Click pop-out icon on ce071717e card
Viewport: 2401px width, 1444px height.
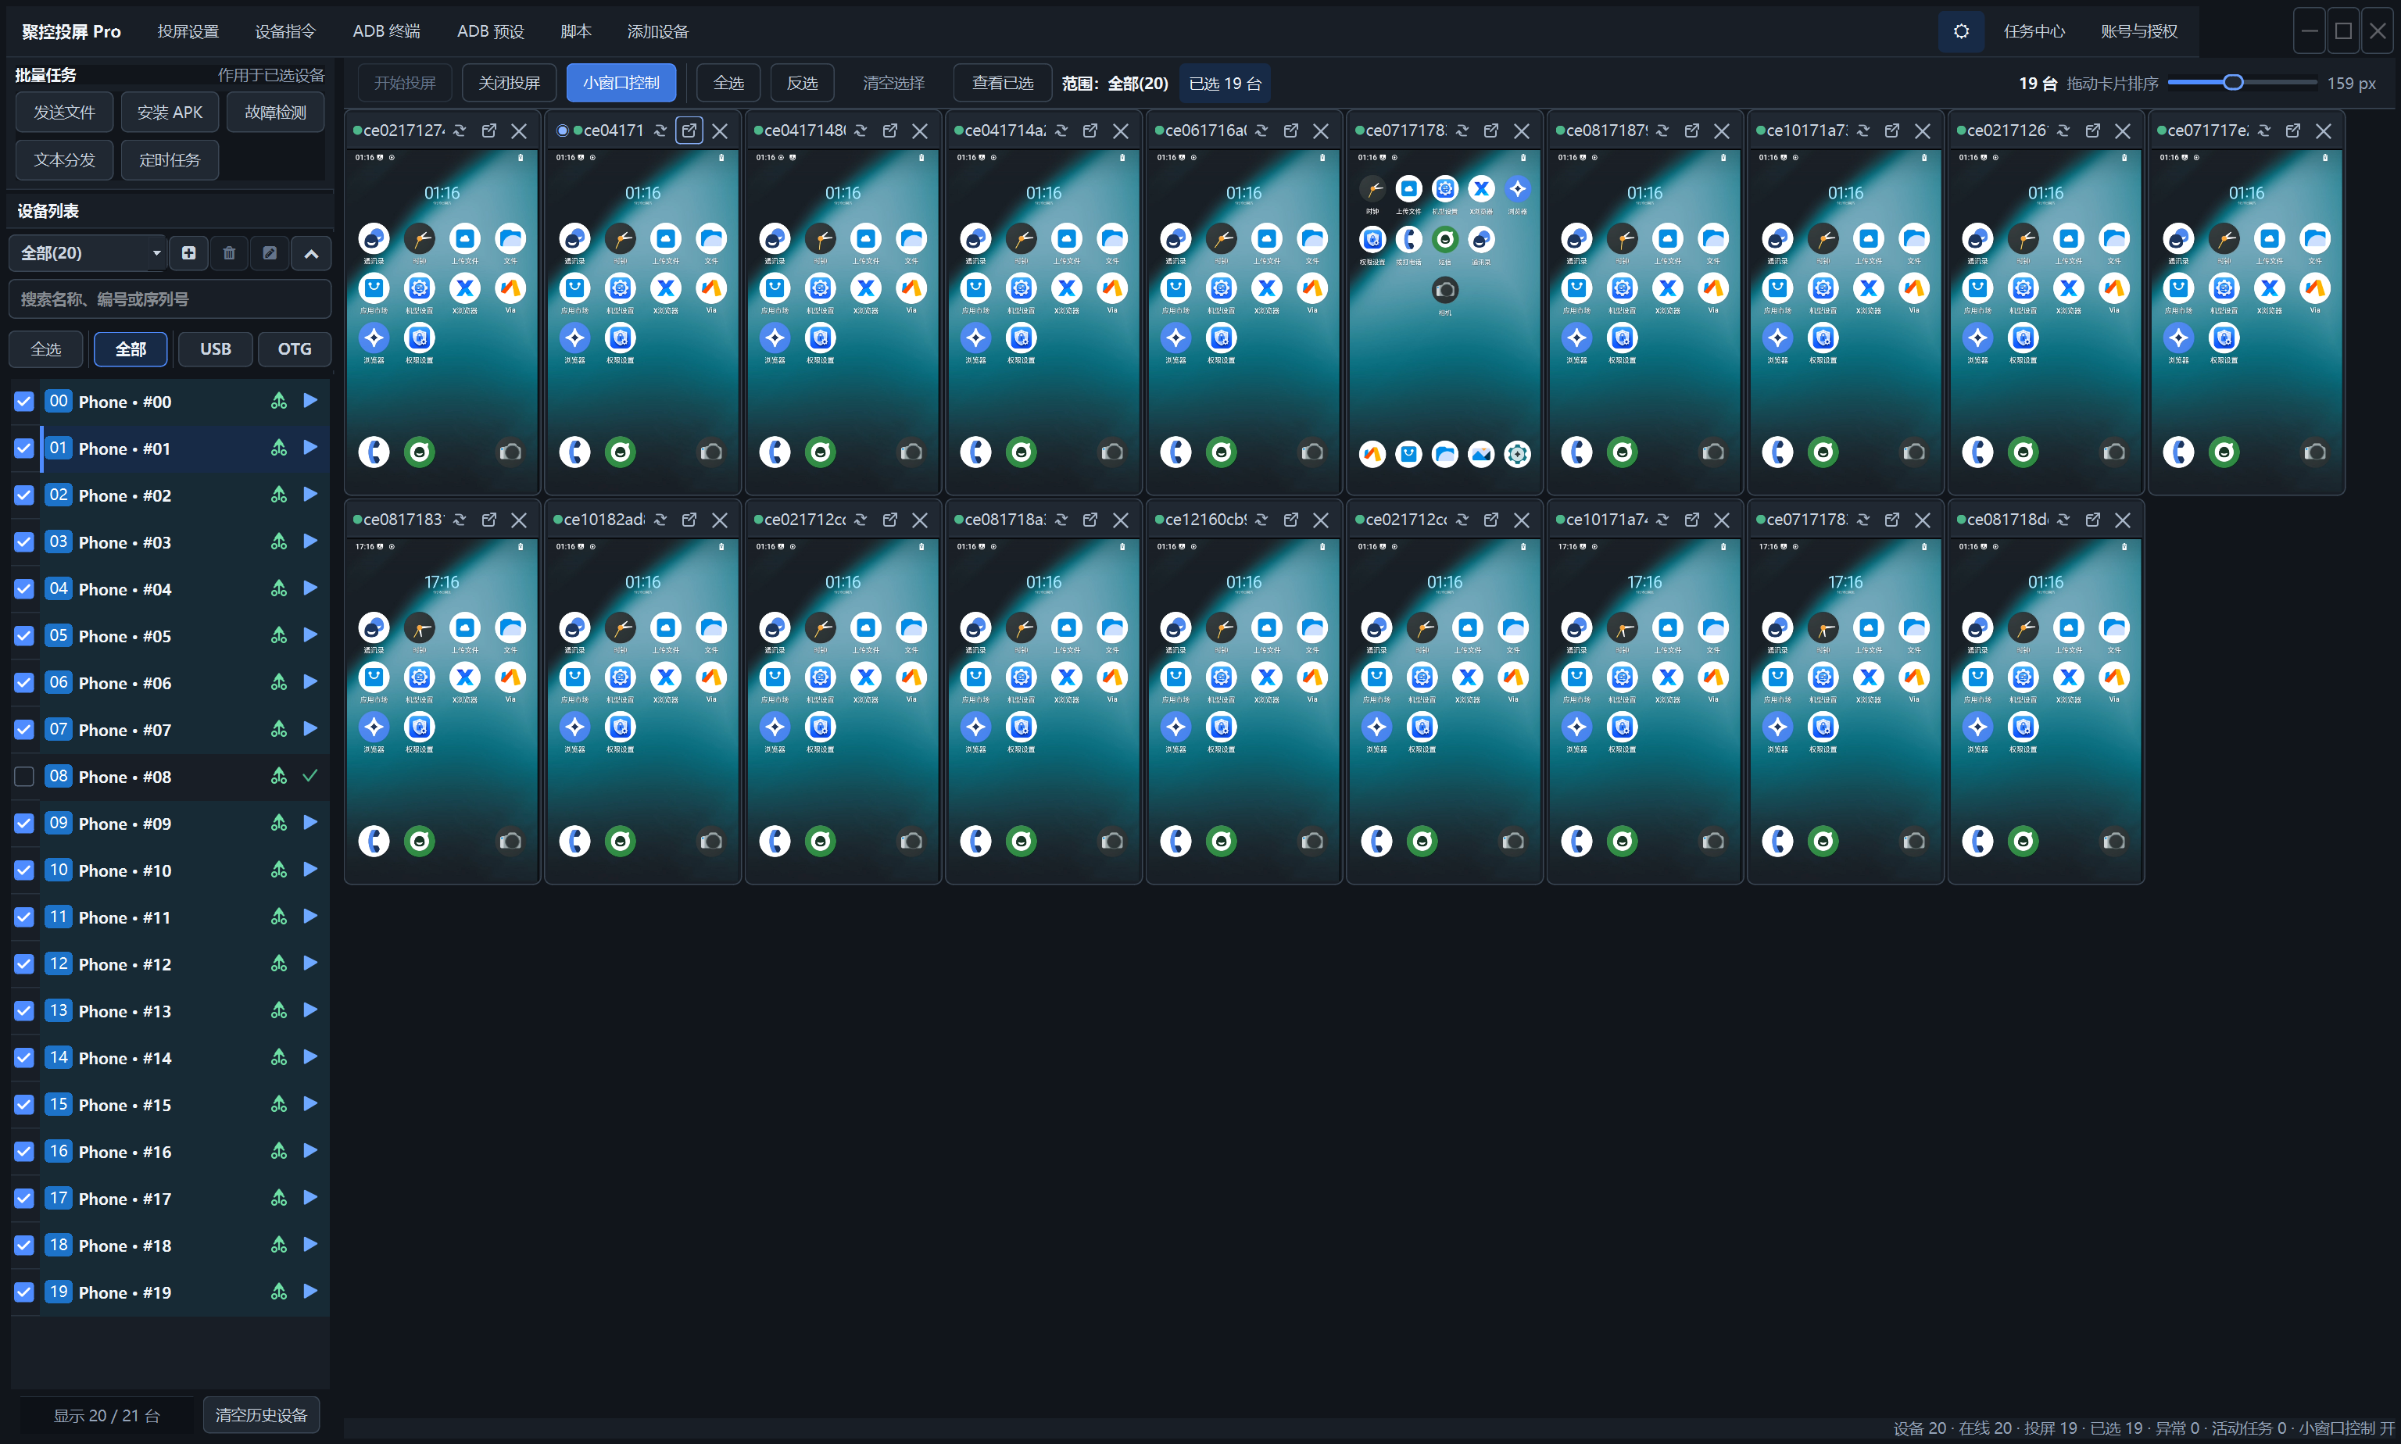coord(2293,130)
